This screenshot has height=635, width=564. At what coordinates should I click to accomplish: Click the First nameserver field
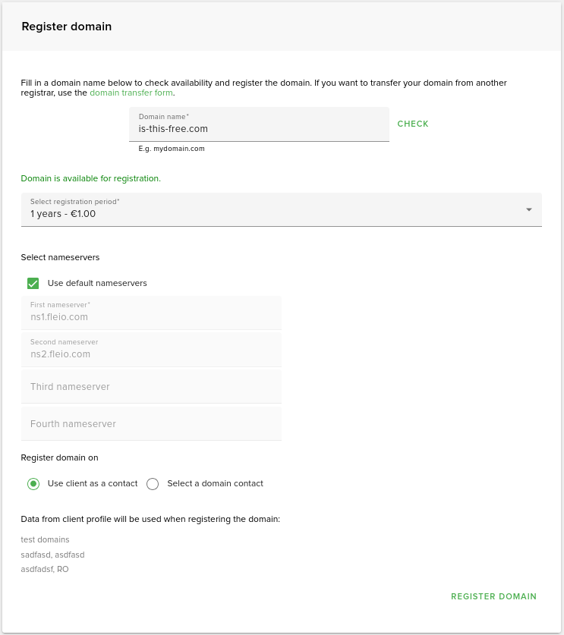click(x=151, y=316)
